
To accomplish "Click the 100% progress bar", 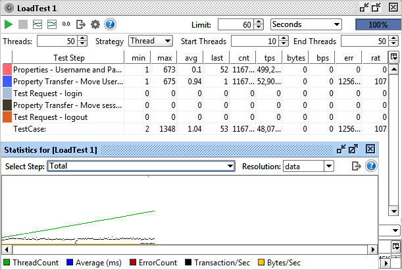I will coord(378,24).
